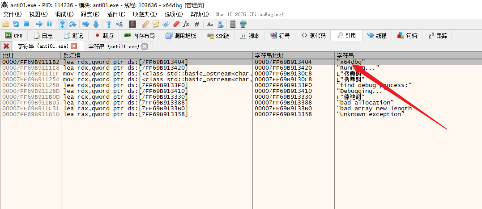This screenshot has width=482, height=209.
Task: Click the red X close-all-tabs button
Action: pyautogui.click(x=6, y=46)
